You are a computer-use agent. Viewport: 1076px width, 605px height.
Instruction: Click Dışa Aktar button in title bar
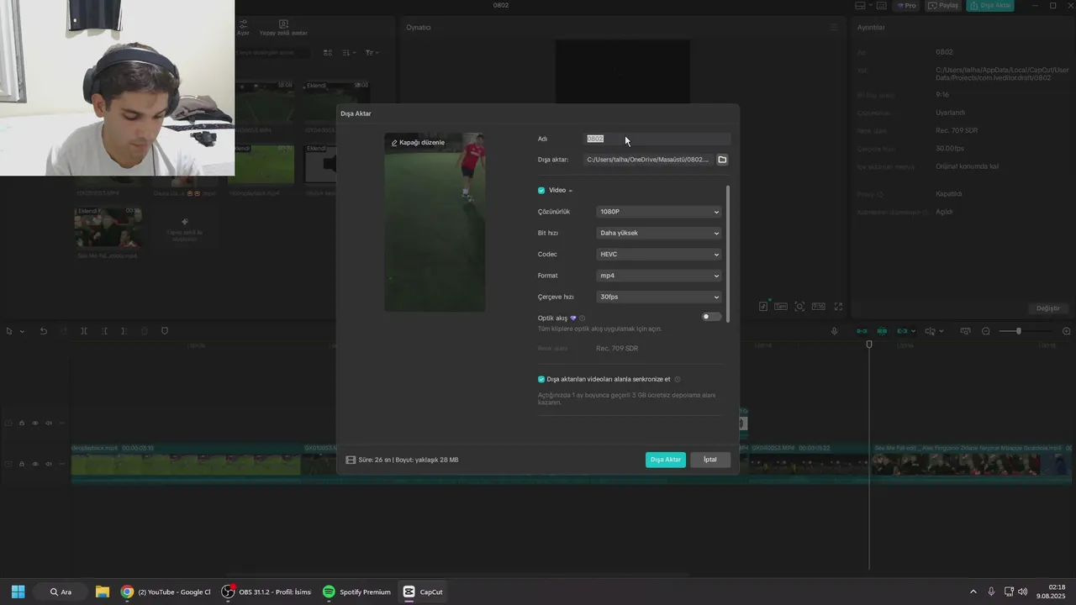989,5
